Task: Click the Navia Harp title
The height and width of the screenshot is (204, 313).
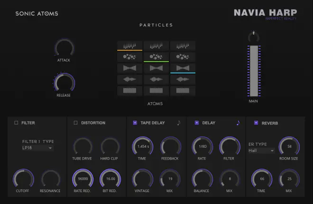Action: coord(266,13)
